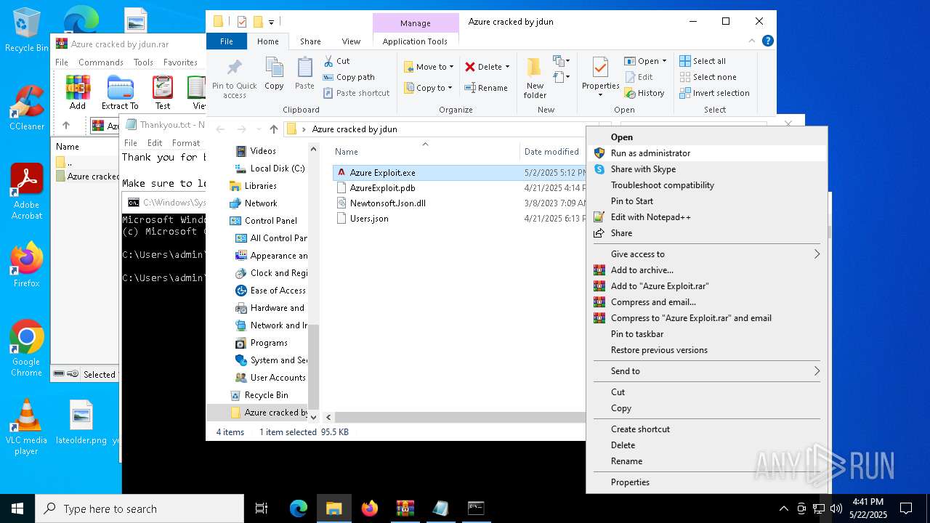Click the navigation pane scroll down arrow
This screenshot has height=523, width=930.
coord(314,418)
